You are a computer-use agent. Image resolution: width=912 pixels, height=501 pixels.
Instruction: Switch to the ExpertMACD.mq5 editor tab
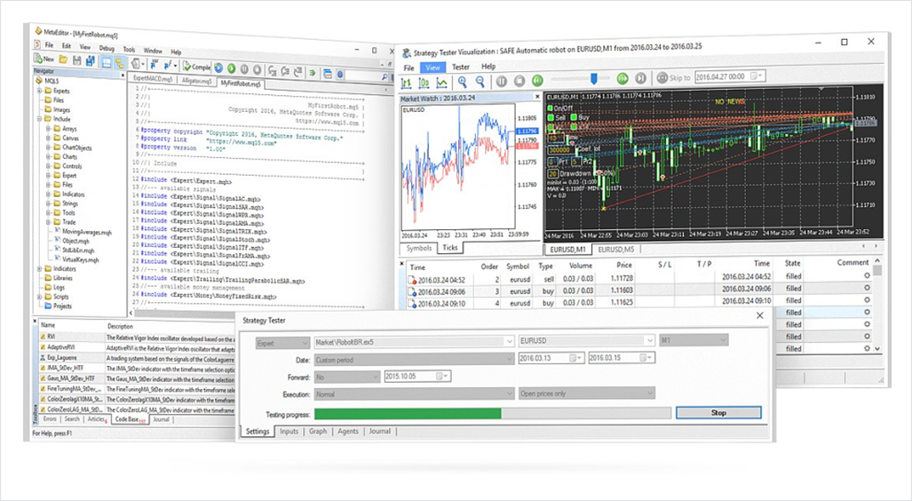(x=153, y=78)
